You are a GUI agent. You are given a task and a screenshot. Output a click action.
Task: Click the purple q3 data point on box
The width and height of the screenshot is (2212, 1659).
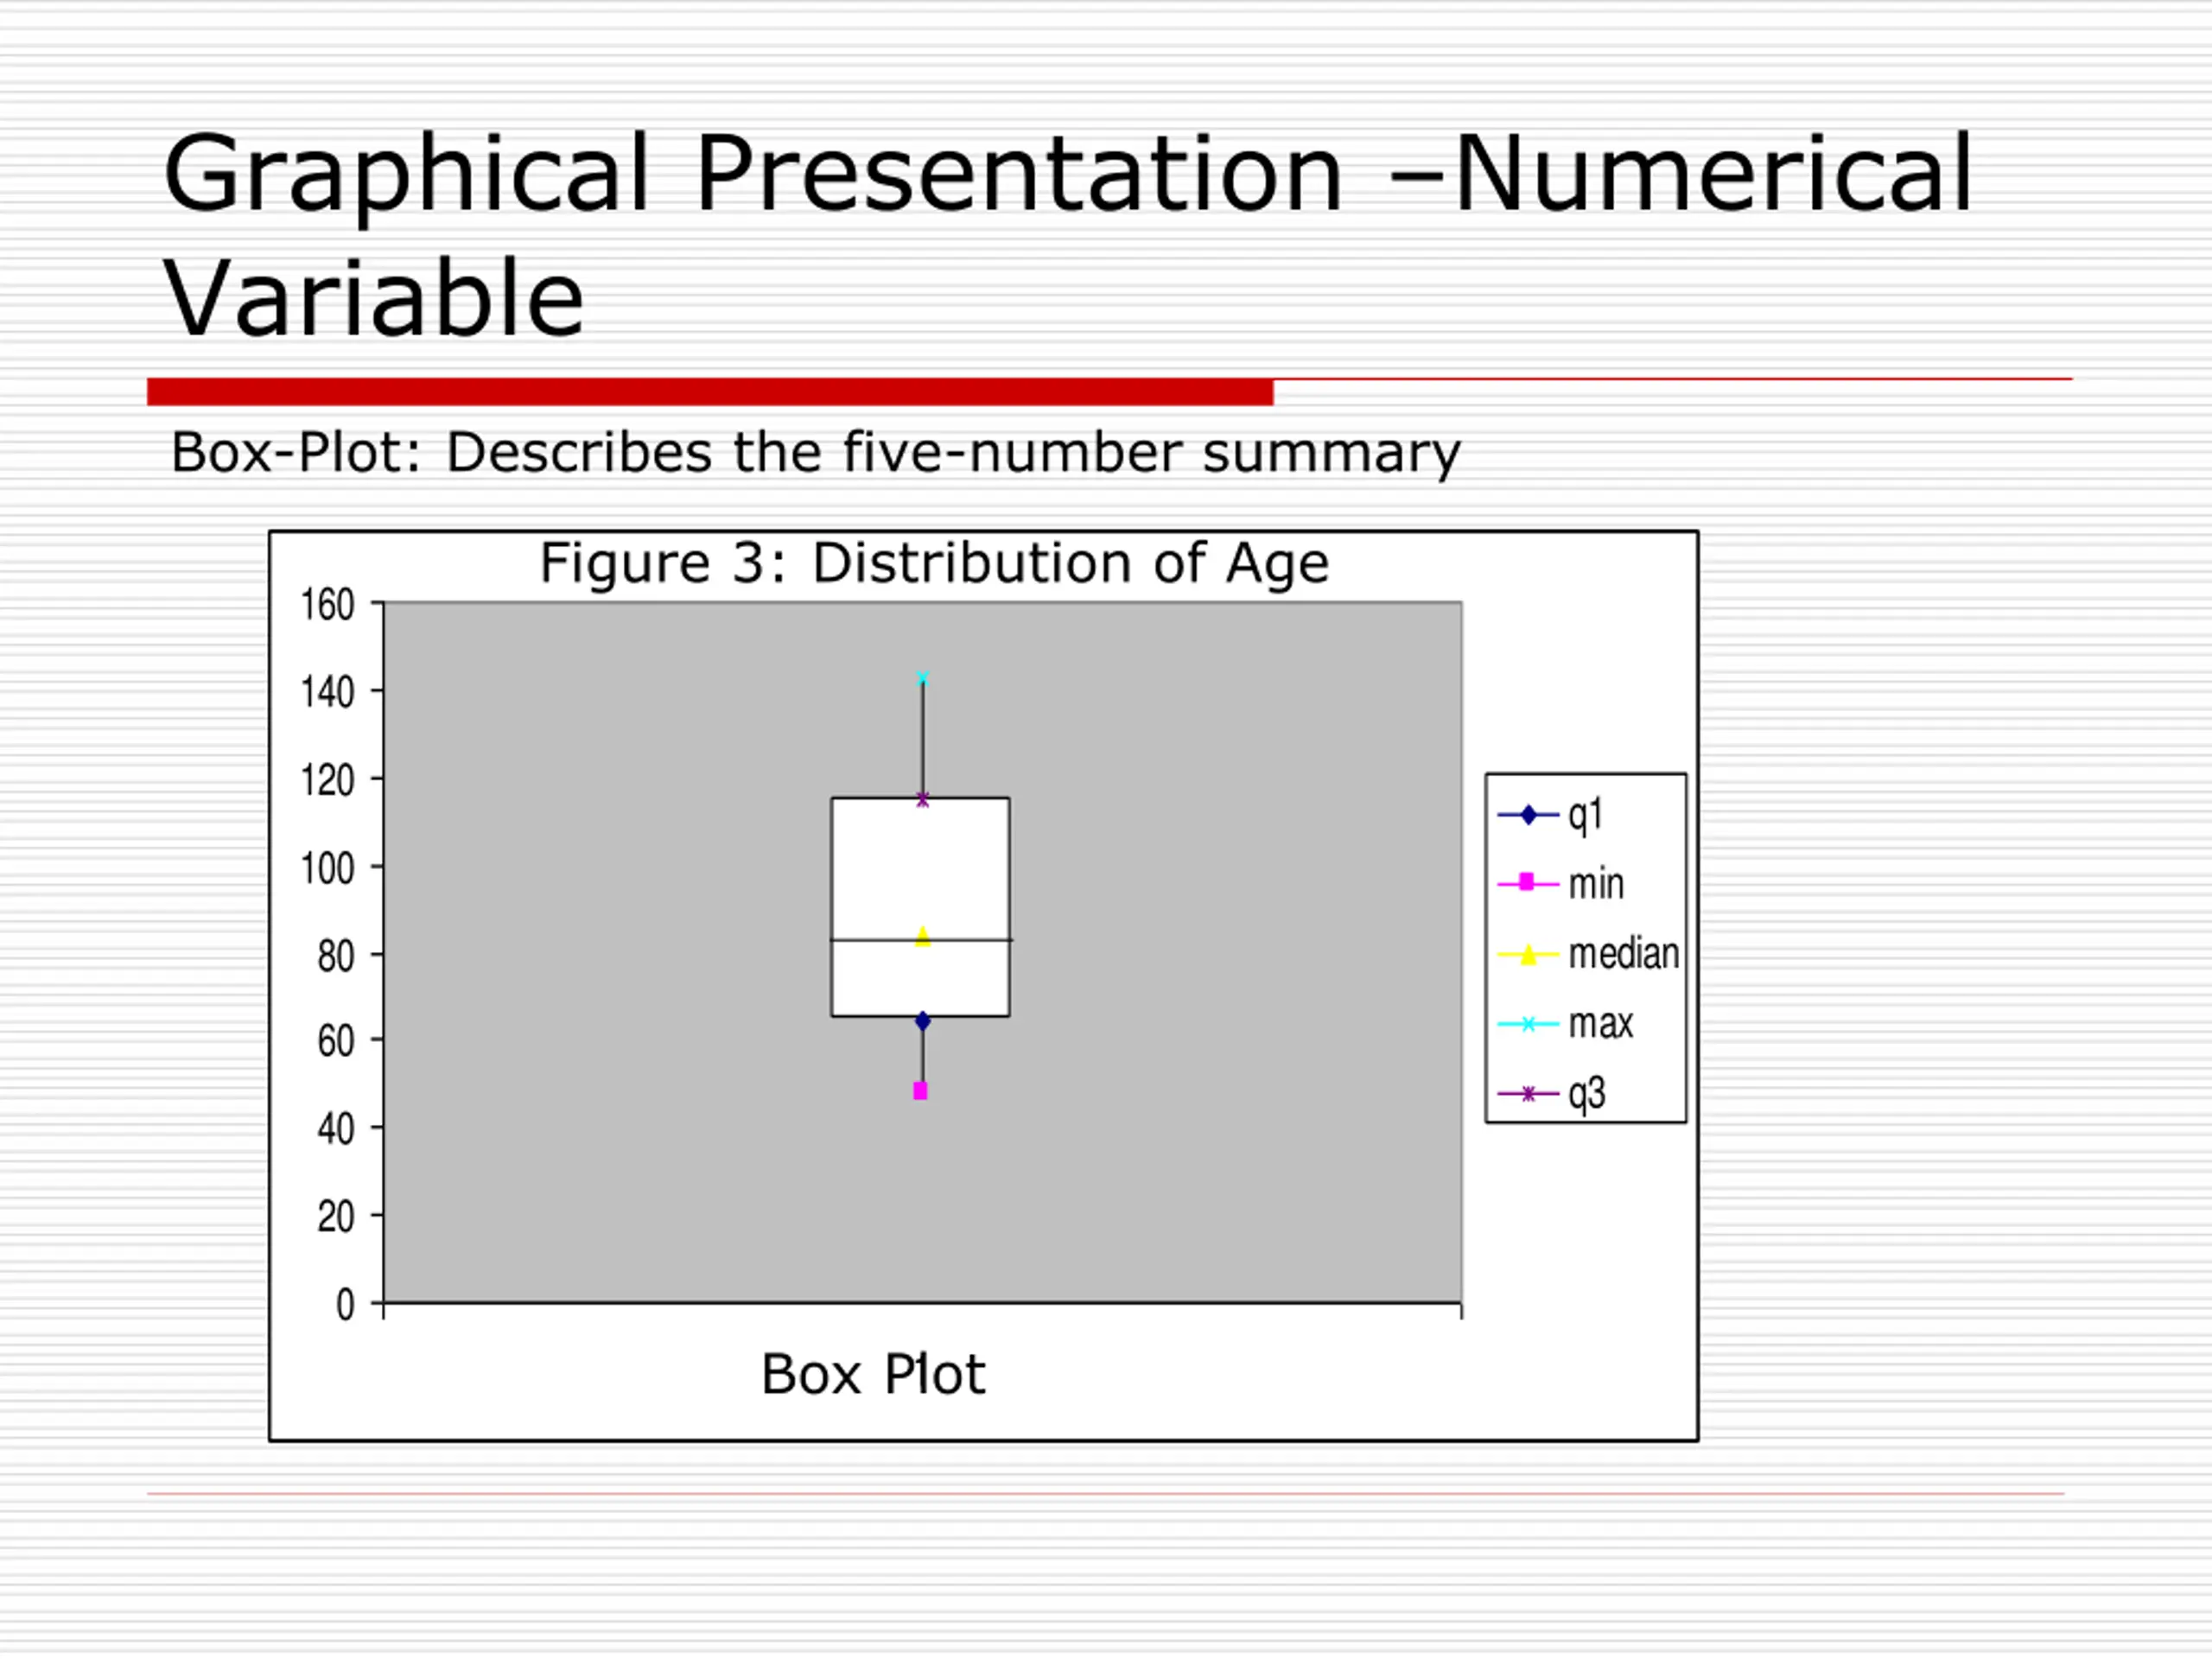923,800
